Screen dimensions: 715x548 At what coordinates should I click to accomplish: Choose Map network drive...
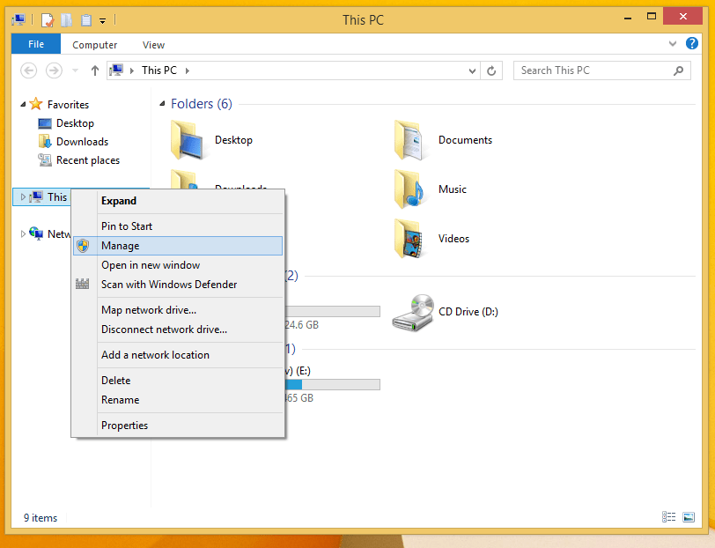pyautogui.click(x=178, y=310)
